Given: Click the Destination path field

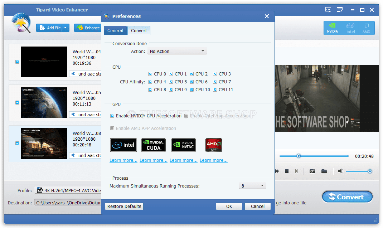Looking at the screenshot, I should 68,203.
